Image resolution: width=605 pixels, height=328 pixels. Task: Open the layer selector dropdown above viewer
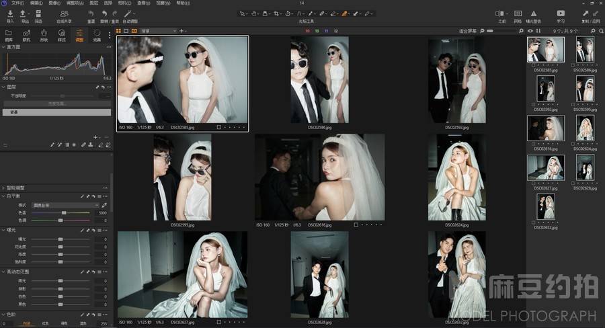tap(158, 31)
